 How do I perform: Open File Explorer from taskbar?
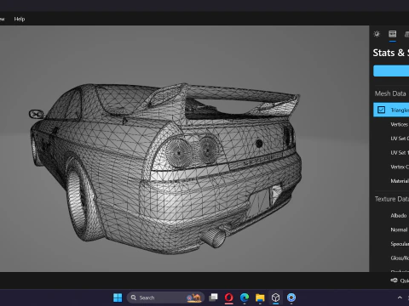[x=260, y=297]
